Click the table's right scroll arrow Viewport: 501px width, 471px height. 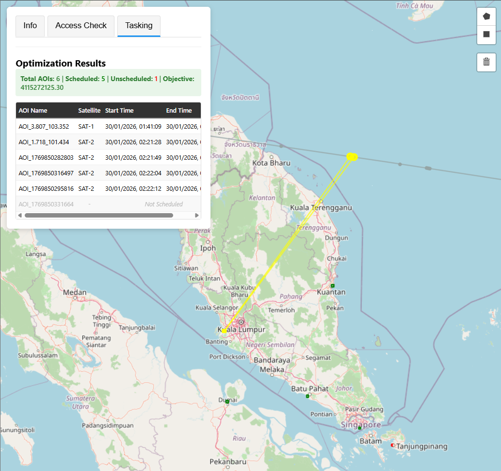pyautogui.click(x=197, y=215)
